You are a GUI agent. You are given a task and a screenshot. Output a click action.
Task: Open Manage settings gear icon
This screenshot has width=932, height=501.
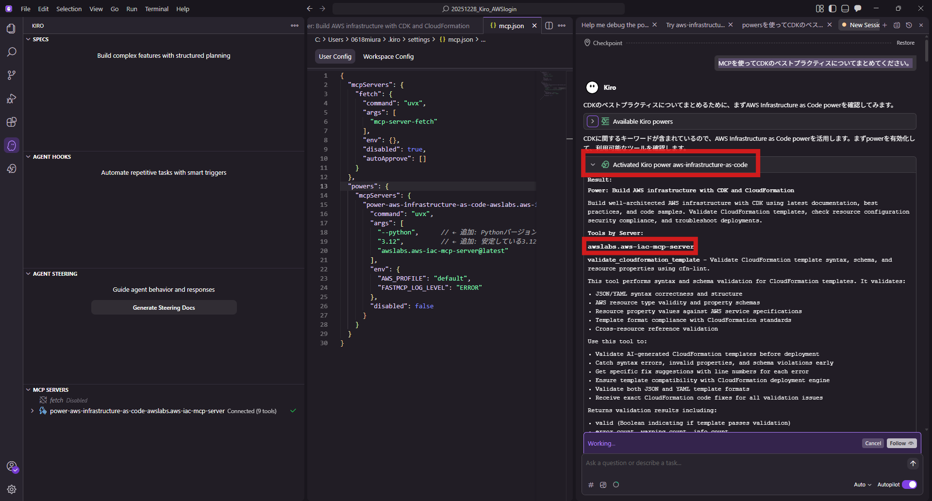[x=11, y=489]
